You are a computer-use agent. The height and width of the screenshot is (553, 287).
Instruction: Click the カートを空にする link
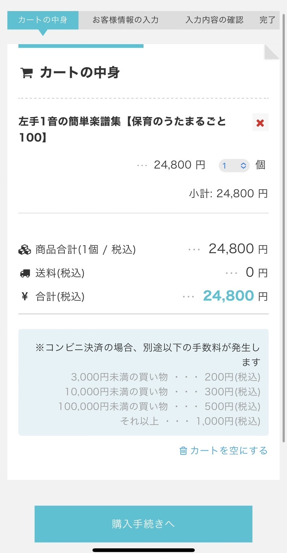(x=229, y=451)
